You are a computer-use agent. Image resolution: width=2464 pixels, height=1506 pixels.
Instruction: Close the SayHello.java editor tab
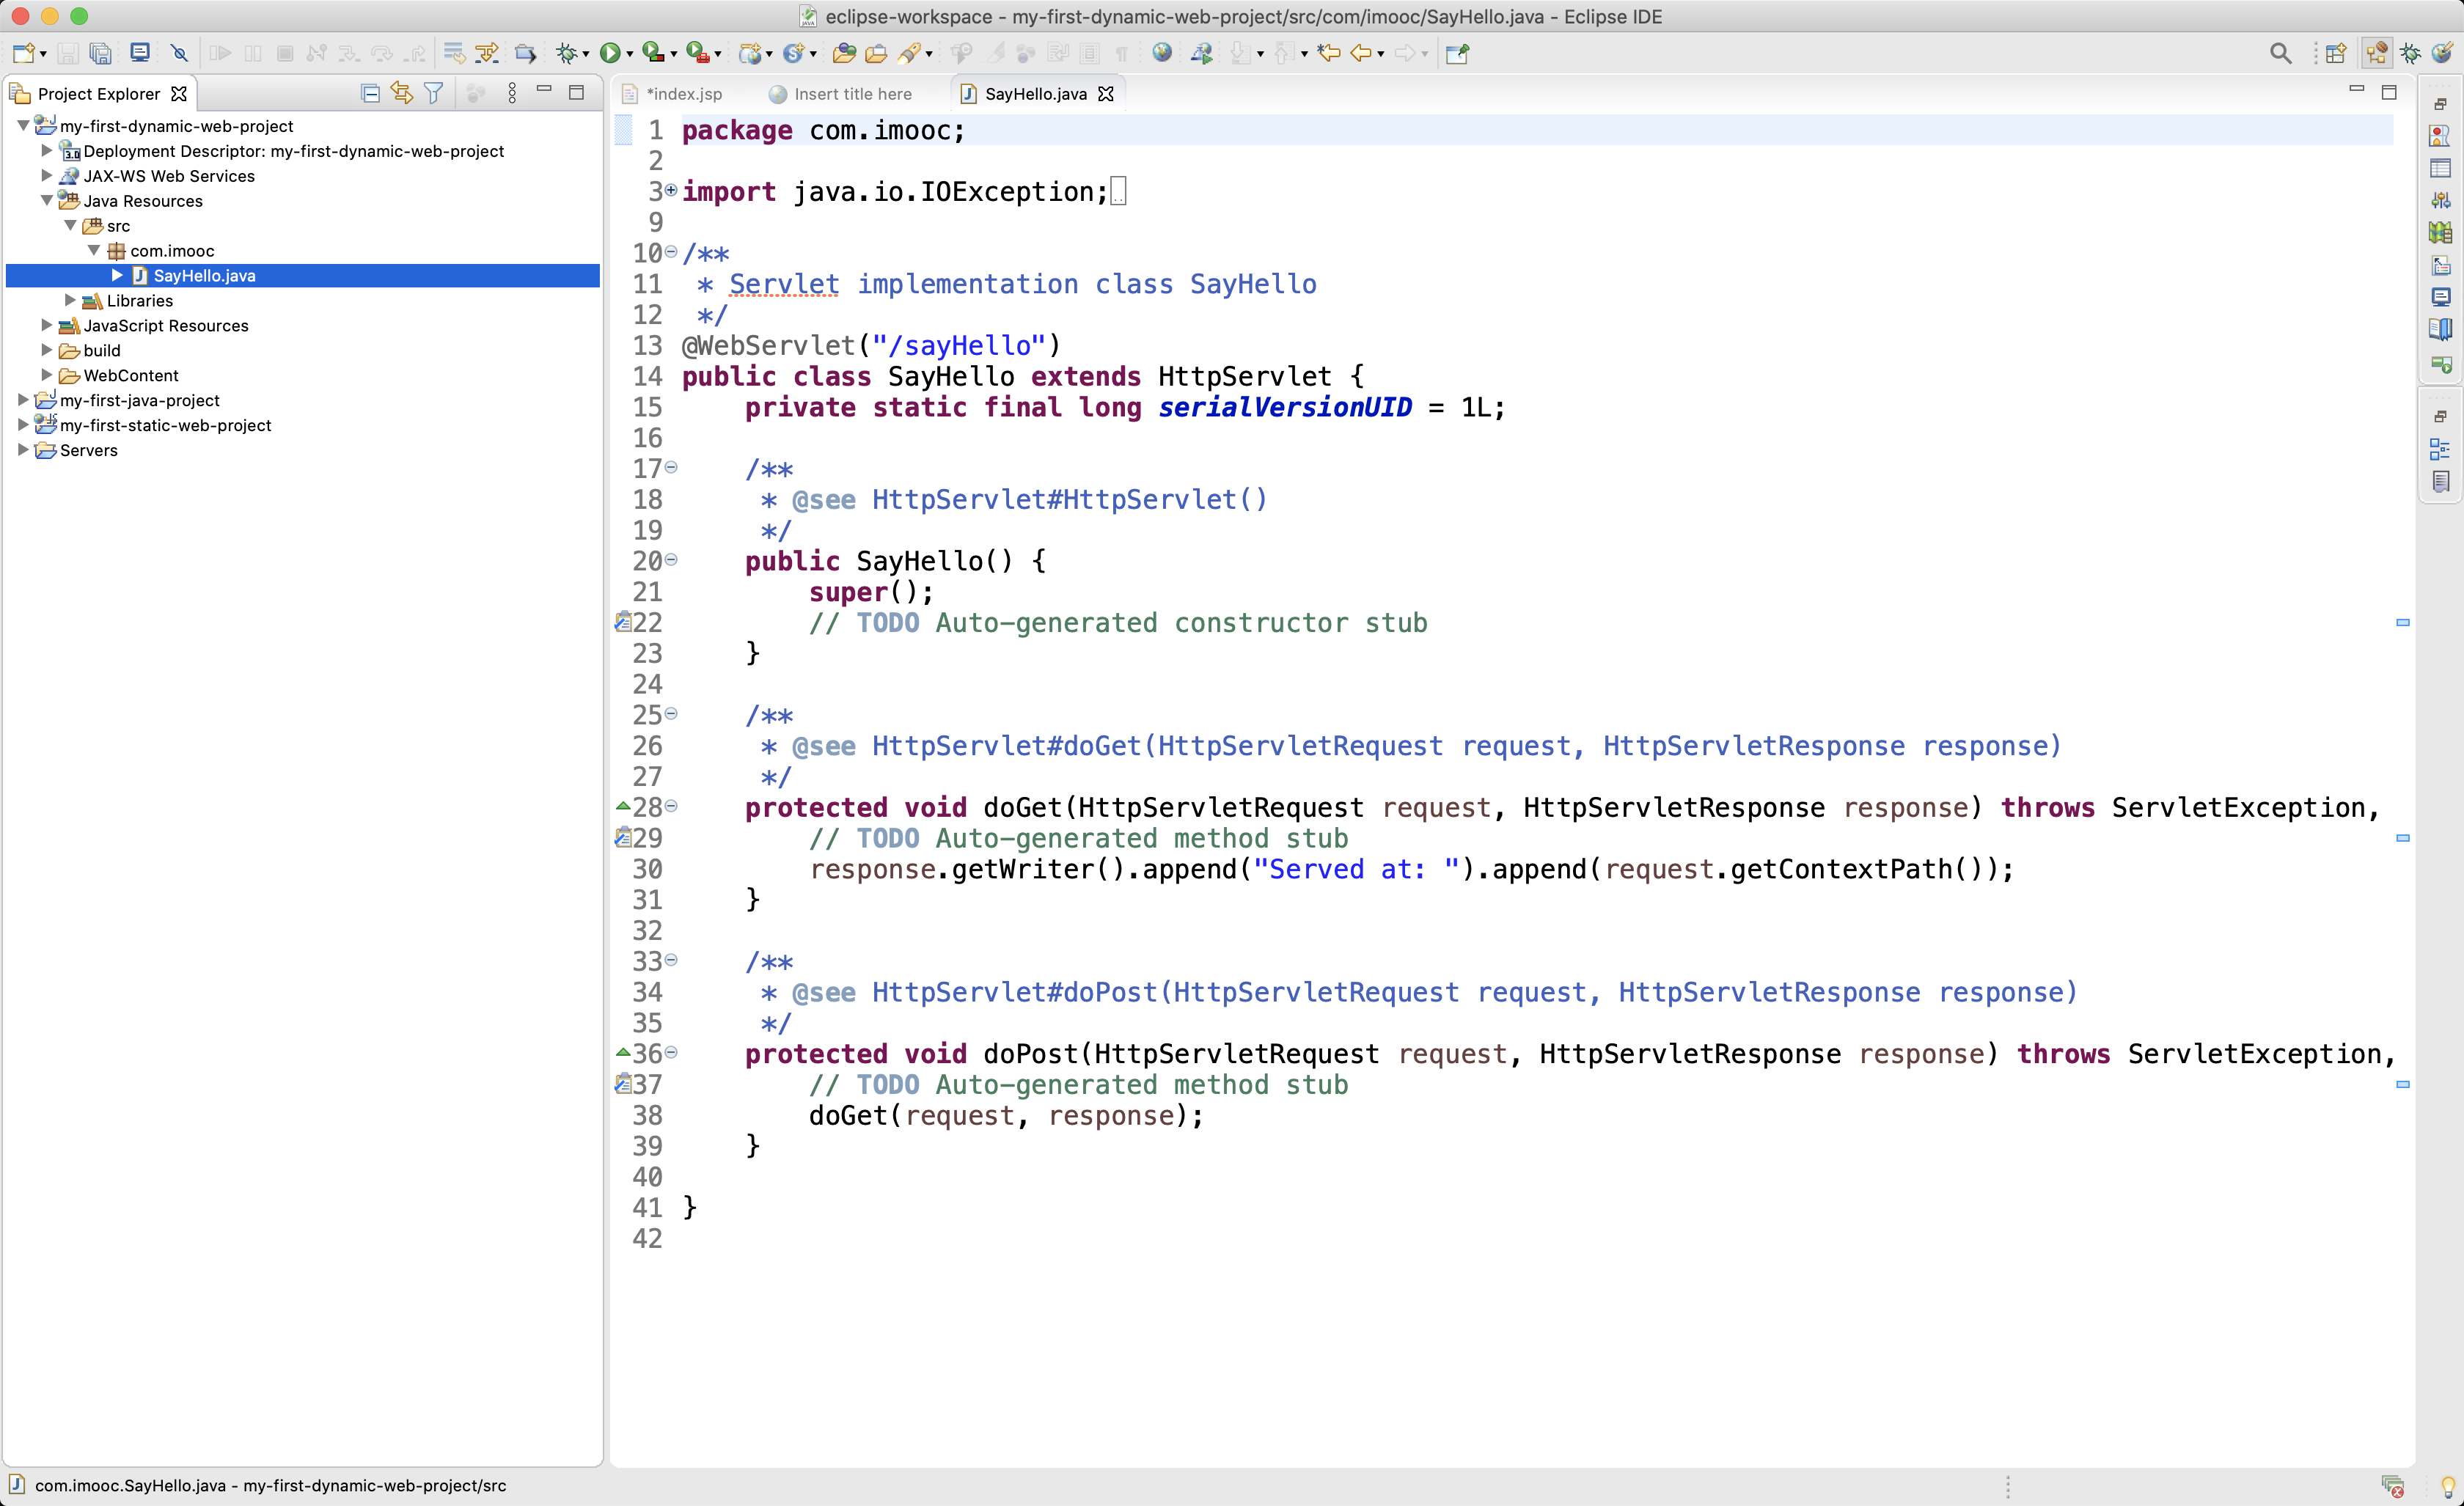point(1106,93)
